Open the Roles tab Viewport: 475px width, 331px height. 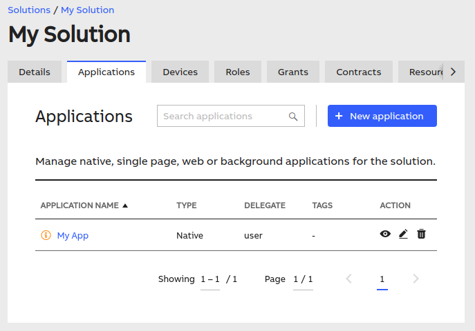[x=238, y=72]
